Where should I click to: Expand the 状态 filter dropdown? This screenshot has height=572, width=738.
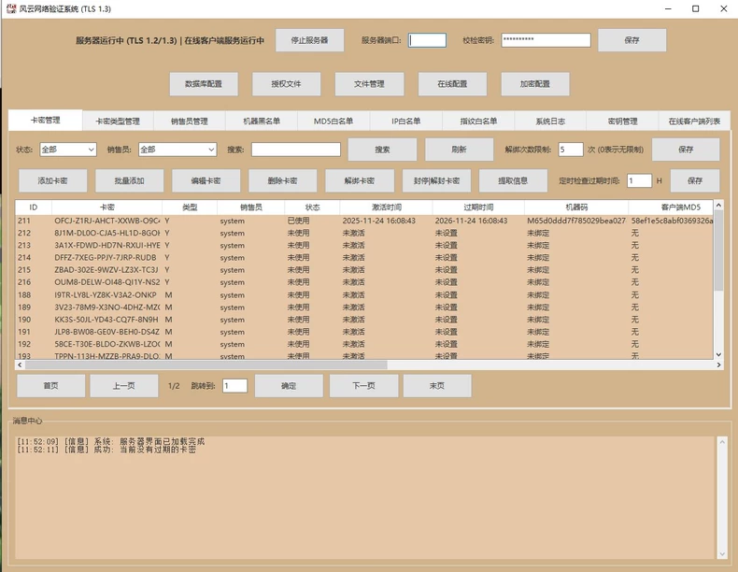[68, 150]
